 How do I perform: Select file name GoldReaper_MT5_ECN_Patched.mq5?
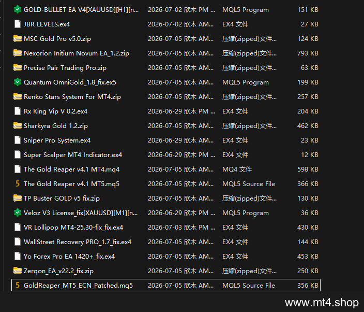click(x=78, y=286)
